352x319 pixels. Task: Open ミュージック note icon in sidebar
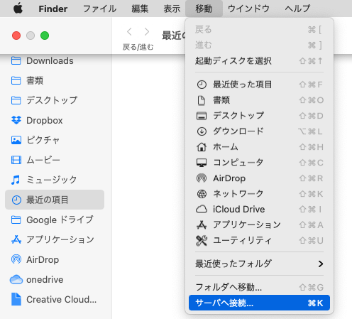point(16,180)
